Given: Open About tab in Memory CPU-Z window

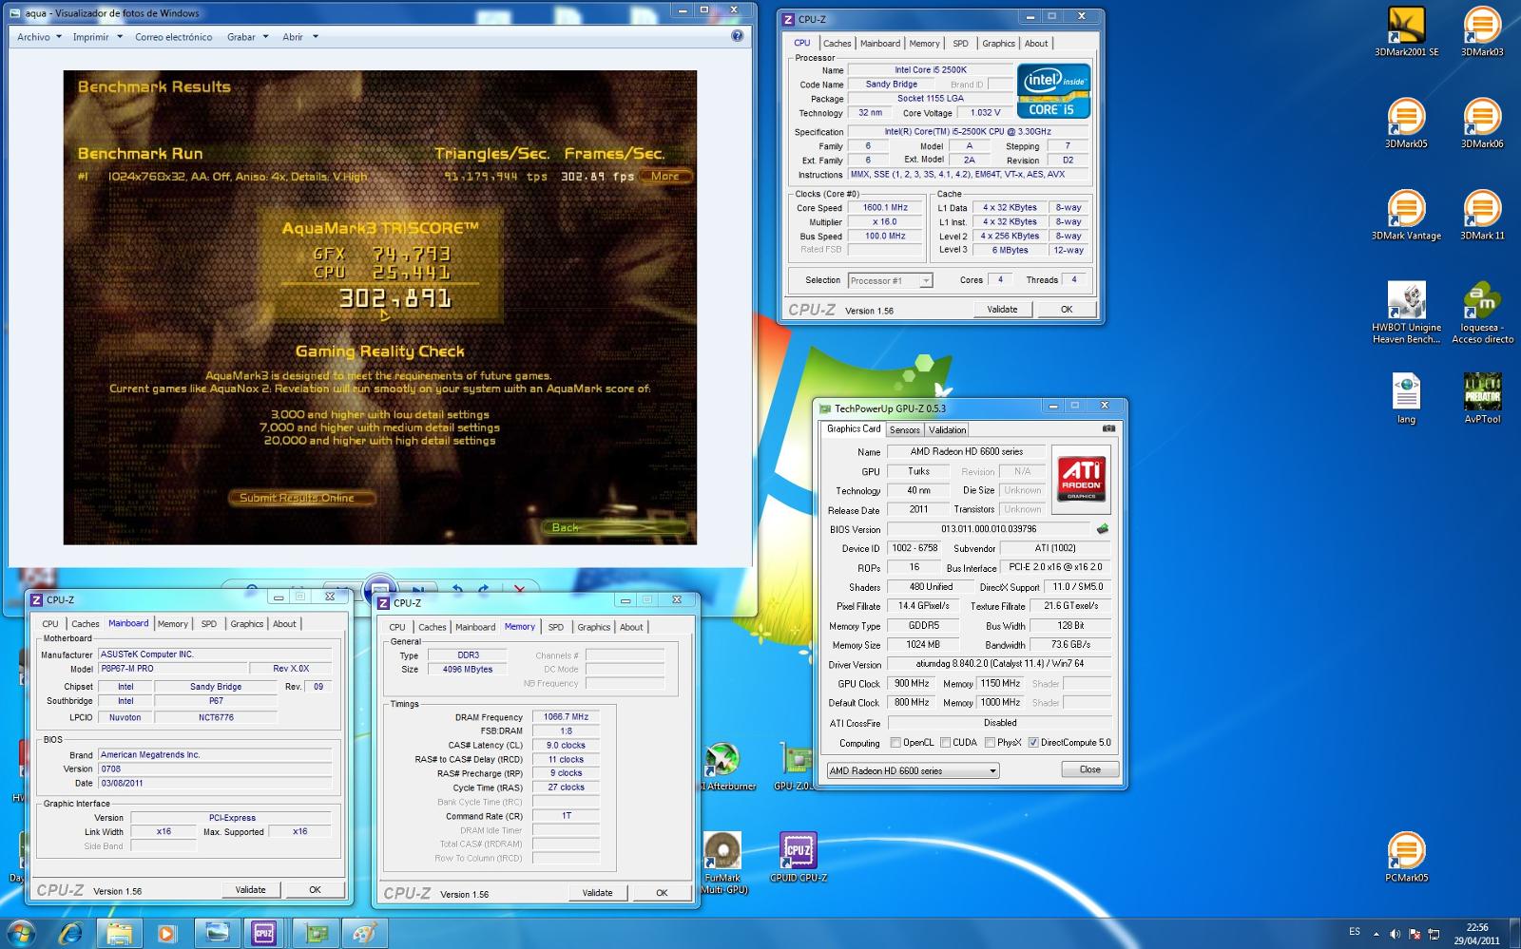Looking at the screenshot, I should point(631,627).
